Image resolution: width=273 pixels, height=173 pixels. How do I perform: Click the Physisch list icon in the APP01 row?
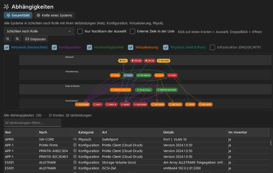[x=75, y=139]
